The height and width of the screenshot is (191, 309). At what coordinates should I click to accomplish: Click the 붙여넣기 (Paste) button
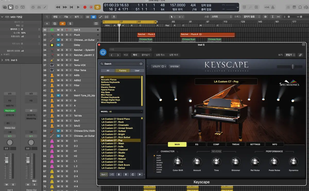145,55
